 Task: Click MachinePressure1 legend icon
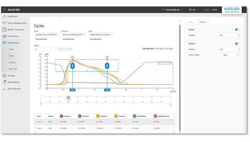click(x=155, y=116)
